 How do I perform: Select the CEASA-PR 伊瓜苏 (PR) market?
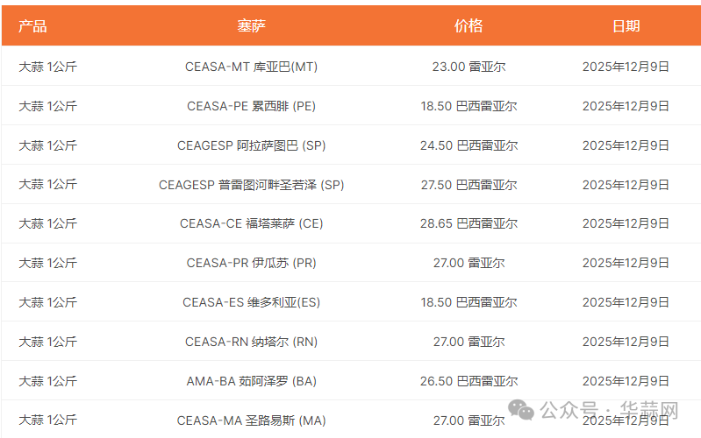[251, 263]
